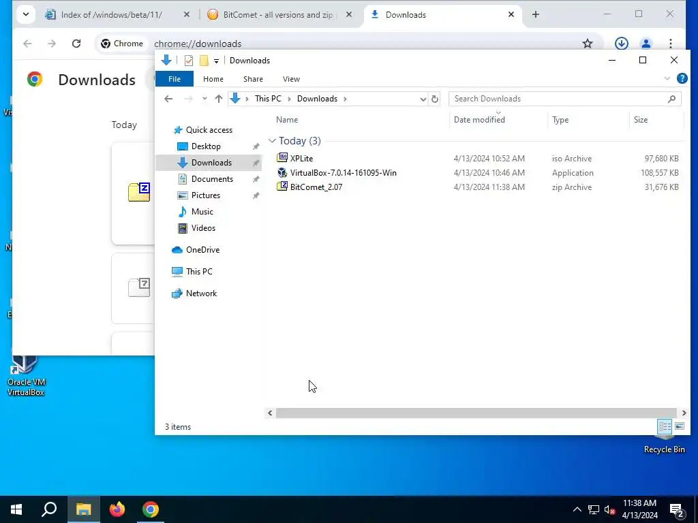
Task: Click the Chrome address bar URL
Action: pos(198,44)
